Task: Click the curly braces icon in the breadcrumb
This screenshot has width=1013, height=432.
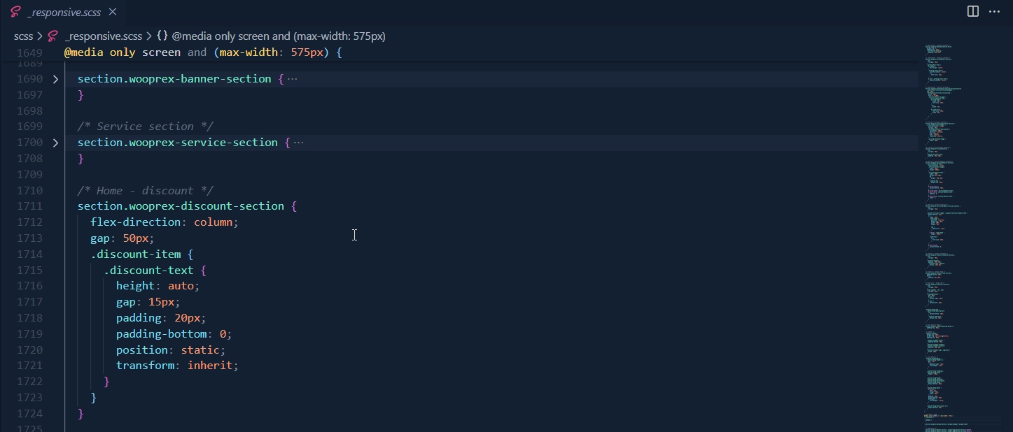Action: 162,36
